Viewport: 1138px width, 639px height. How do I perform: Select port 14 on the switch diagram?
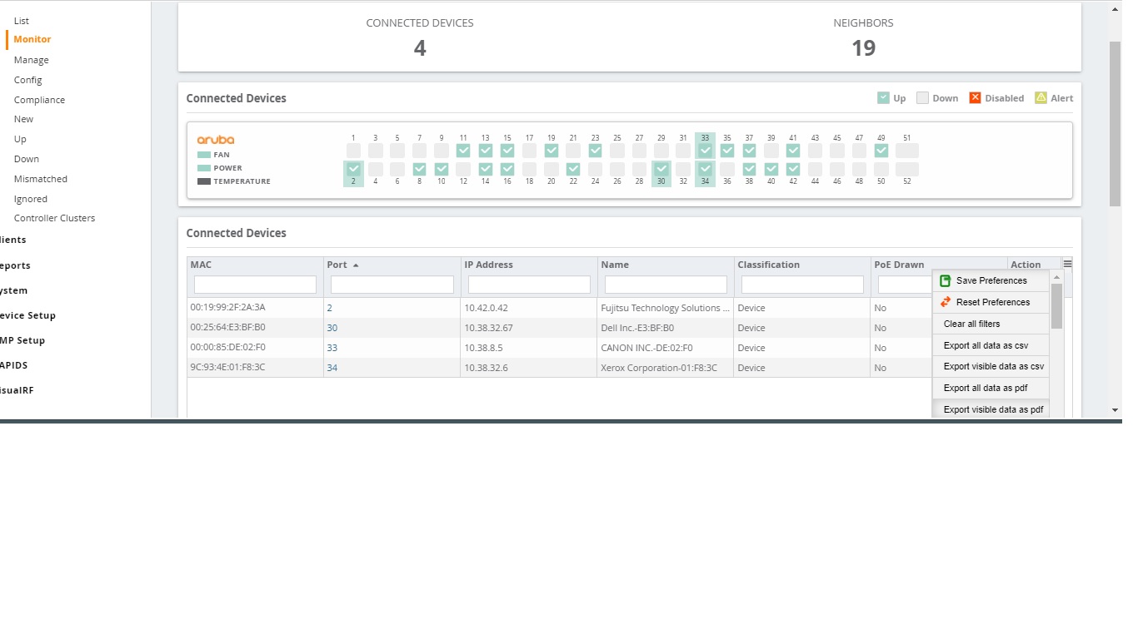click(x=486, y=169)
